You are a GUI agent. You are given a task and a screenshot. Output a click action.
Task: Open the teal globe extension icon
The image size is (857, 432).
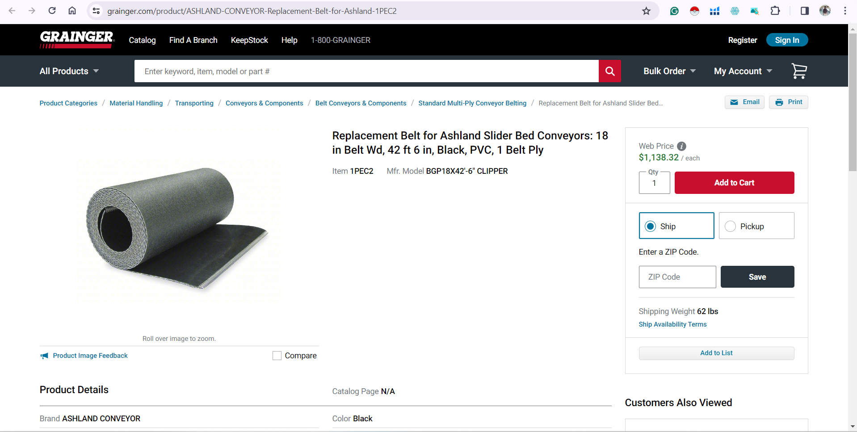click(x=735, y=11)
